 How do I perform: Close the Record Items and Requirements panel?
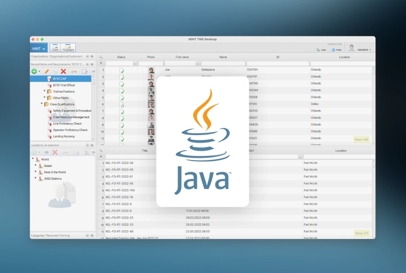92,64
